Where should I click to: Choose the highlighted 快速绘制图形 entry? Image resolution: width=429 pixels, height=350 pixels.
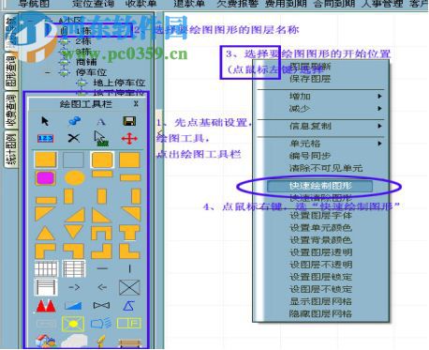click(319, 186)
